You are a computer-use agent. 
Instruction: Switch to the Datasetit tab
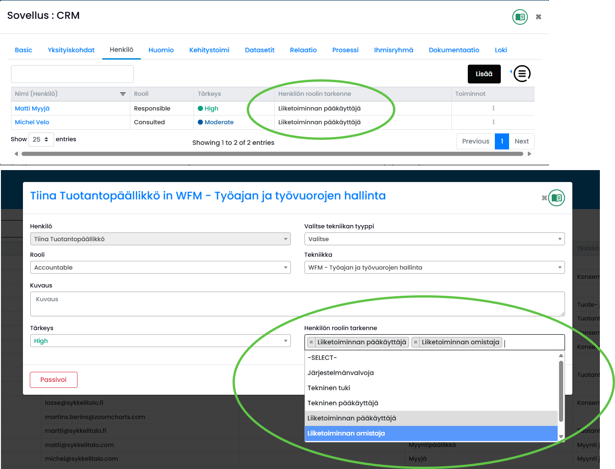pyautogui.click(x=260, y=50)
